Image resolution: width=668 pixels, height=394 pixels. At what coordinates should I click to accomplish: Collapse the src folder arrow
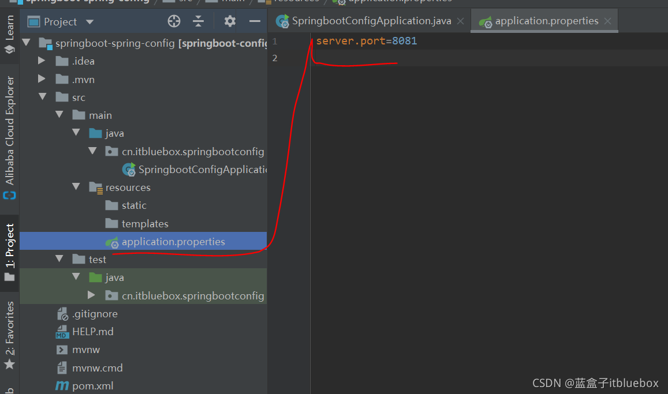coord(43,96)
